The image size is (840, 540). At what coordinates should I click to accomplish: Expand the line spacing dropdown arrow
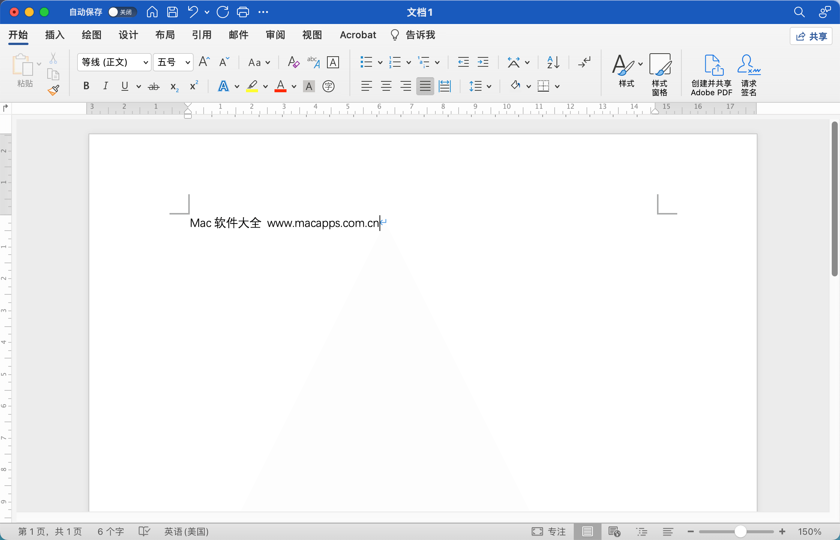tap(489, 87)
